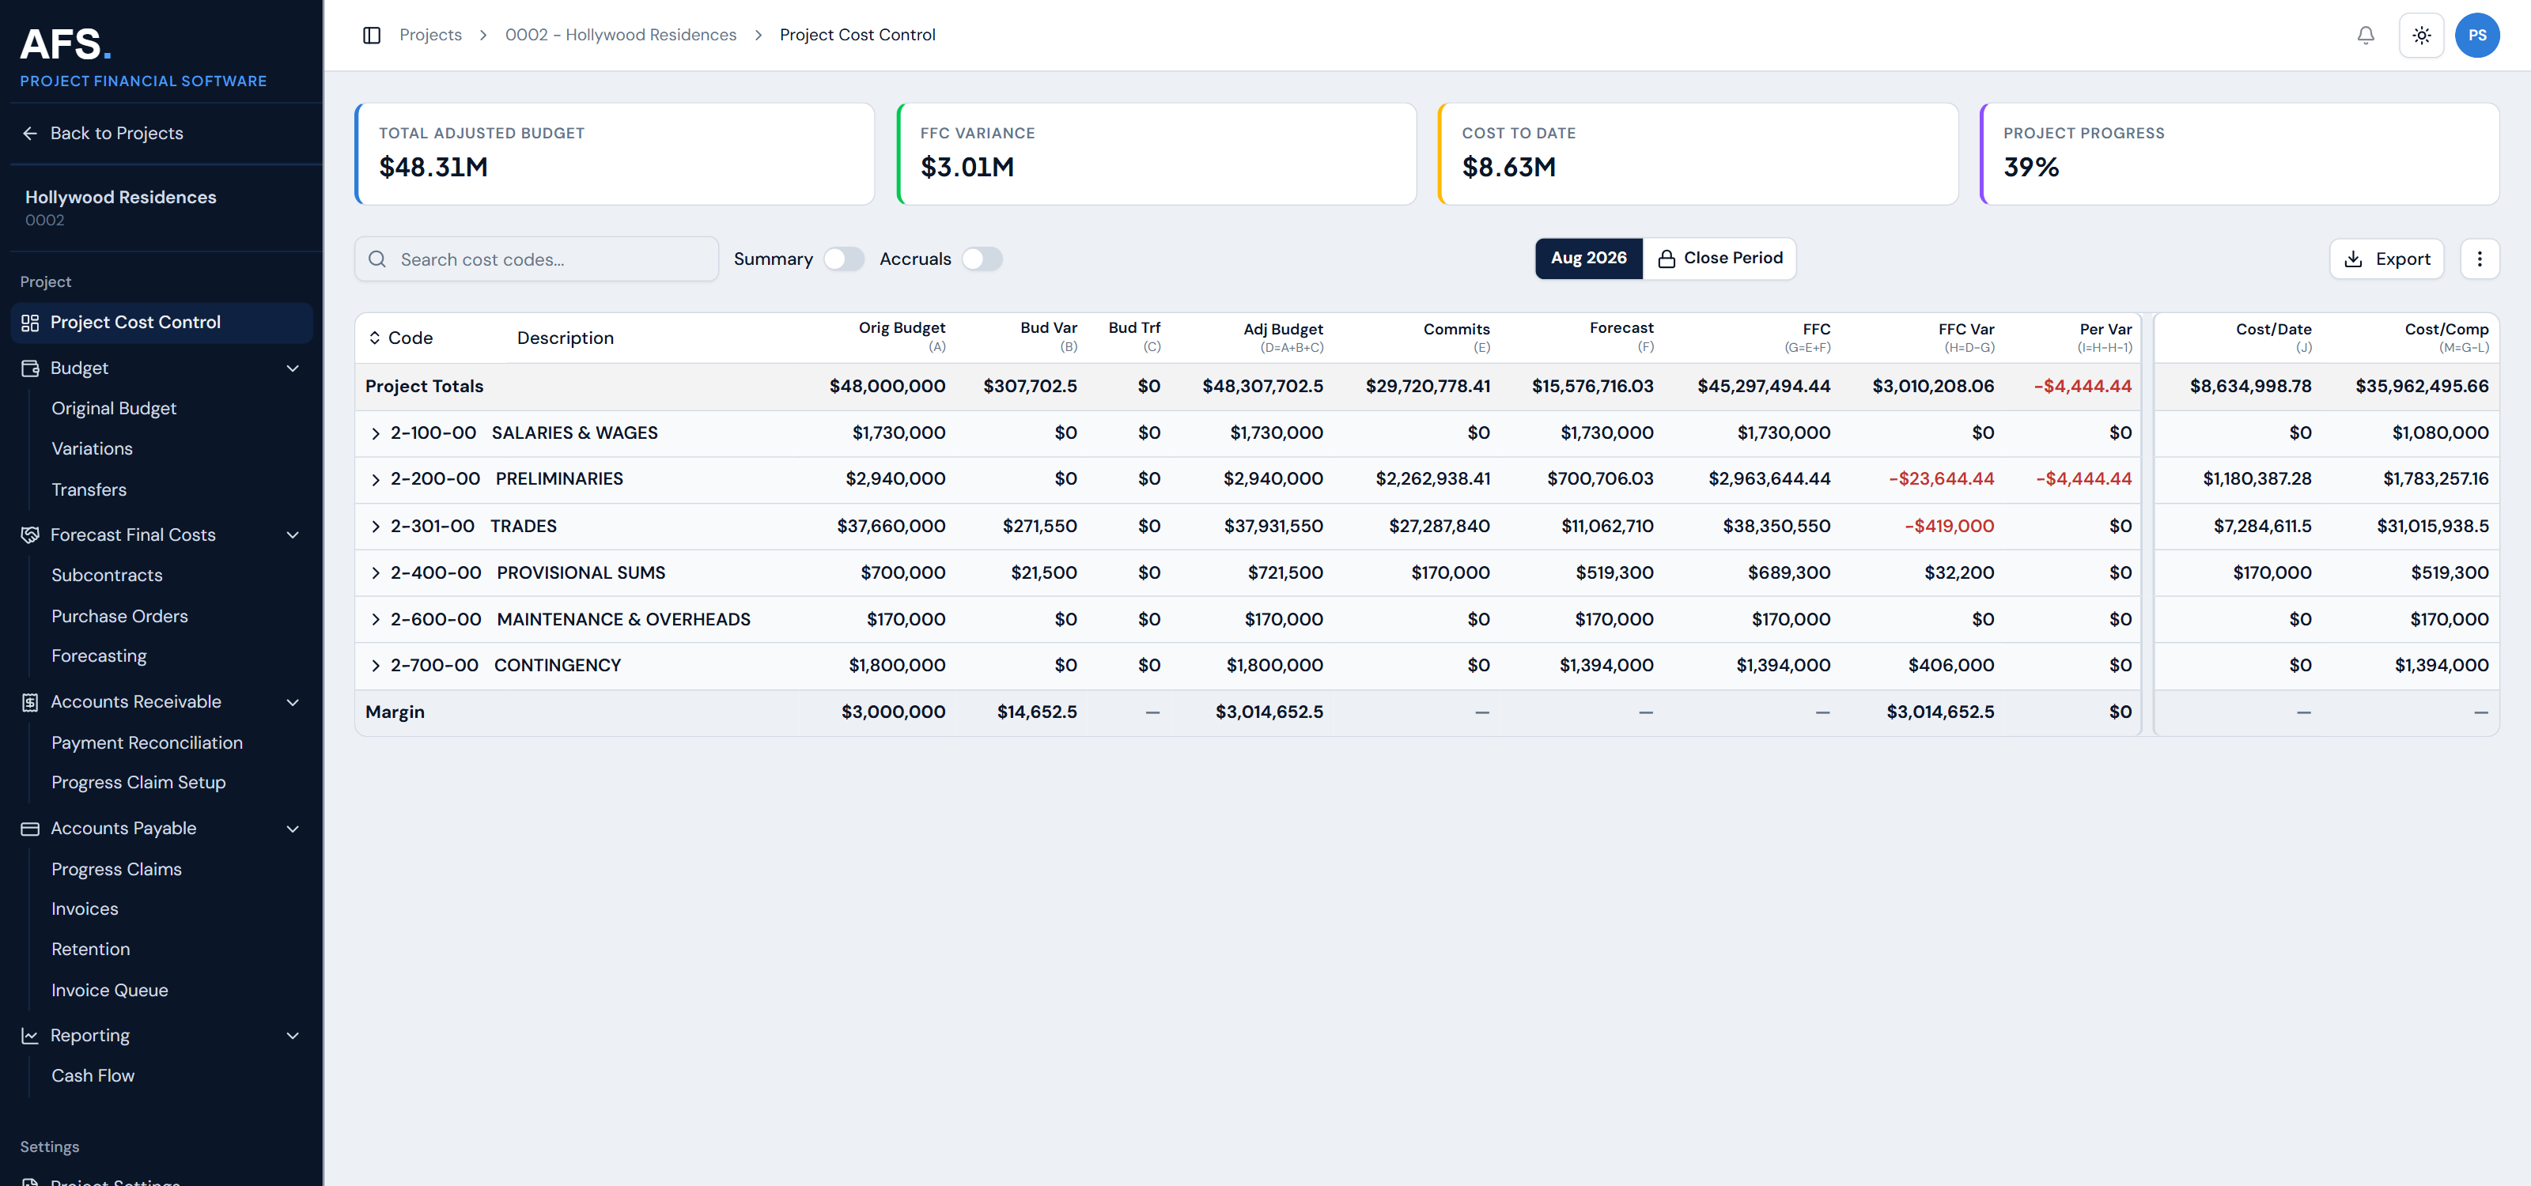The image size is (2531, 1186).
Task: Enable the Accruals toggle
Action: 982,259
